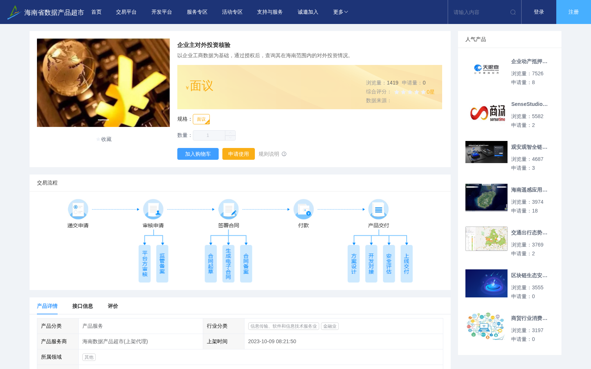The height and width of the screenshot is (369, 591).
Task: Focus the search input field
Action: (480, 12)
